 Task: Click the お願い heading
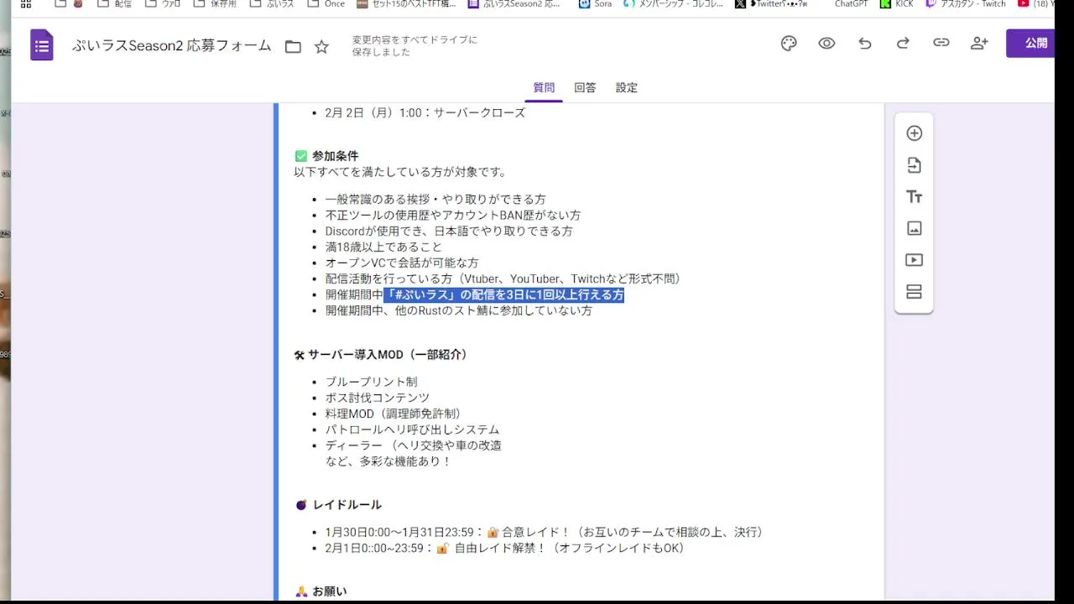click(330, 591)
